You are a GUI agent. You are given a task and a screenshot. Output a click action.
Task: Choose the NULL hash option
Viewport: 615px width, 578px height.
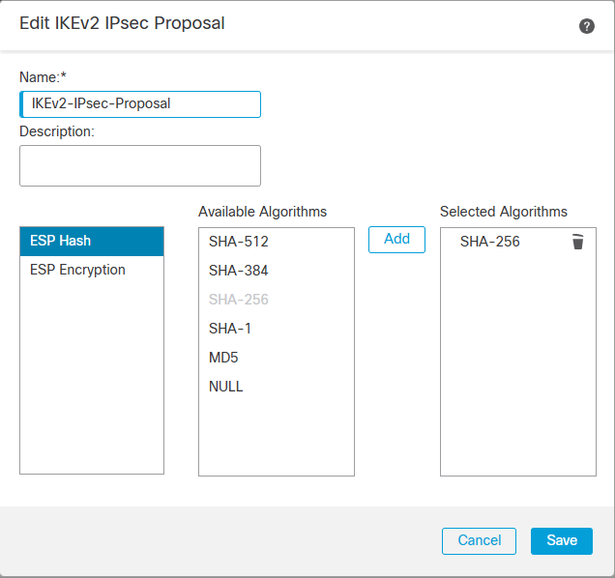point(226,387)
